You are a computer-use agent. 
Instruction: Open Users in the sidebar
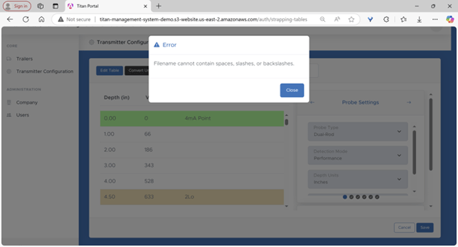pyautogui.click(x=23, y=115)
